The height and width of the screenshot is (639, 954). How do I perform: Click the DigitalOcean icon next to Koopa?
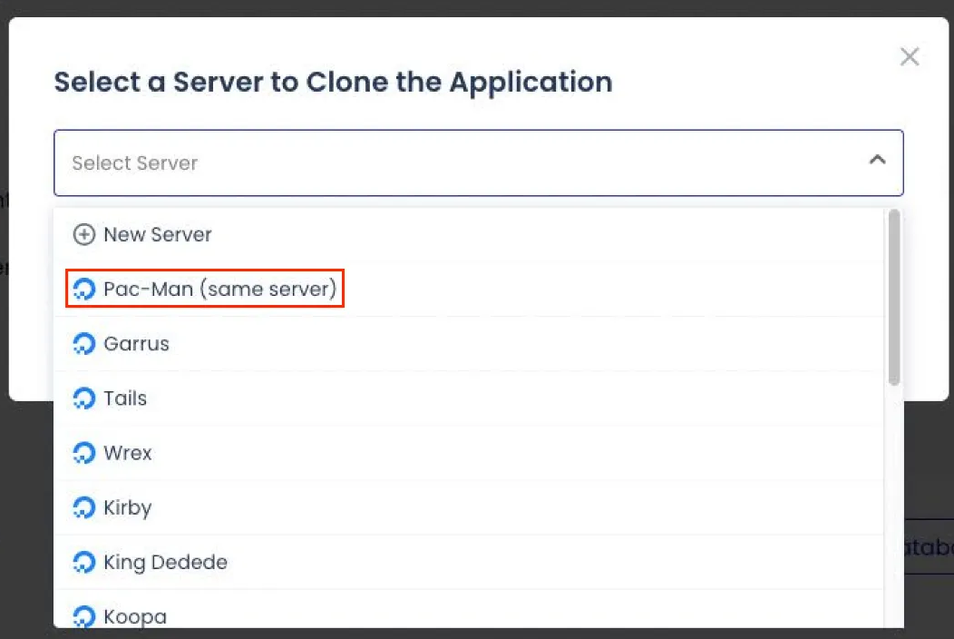click(x=83, y=616)
